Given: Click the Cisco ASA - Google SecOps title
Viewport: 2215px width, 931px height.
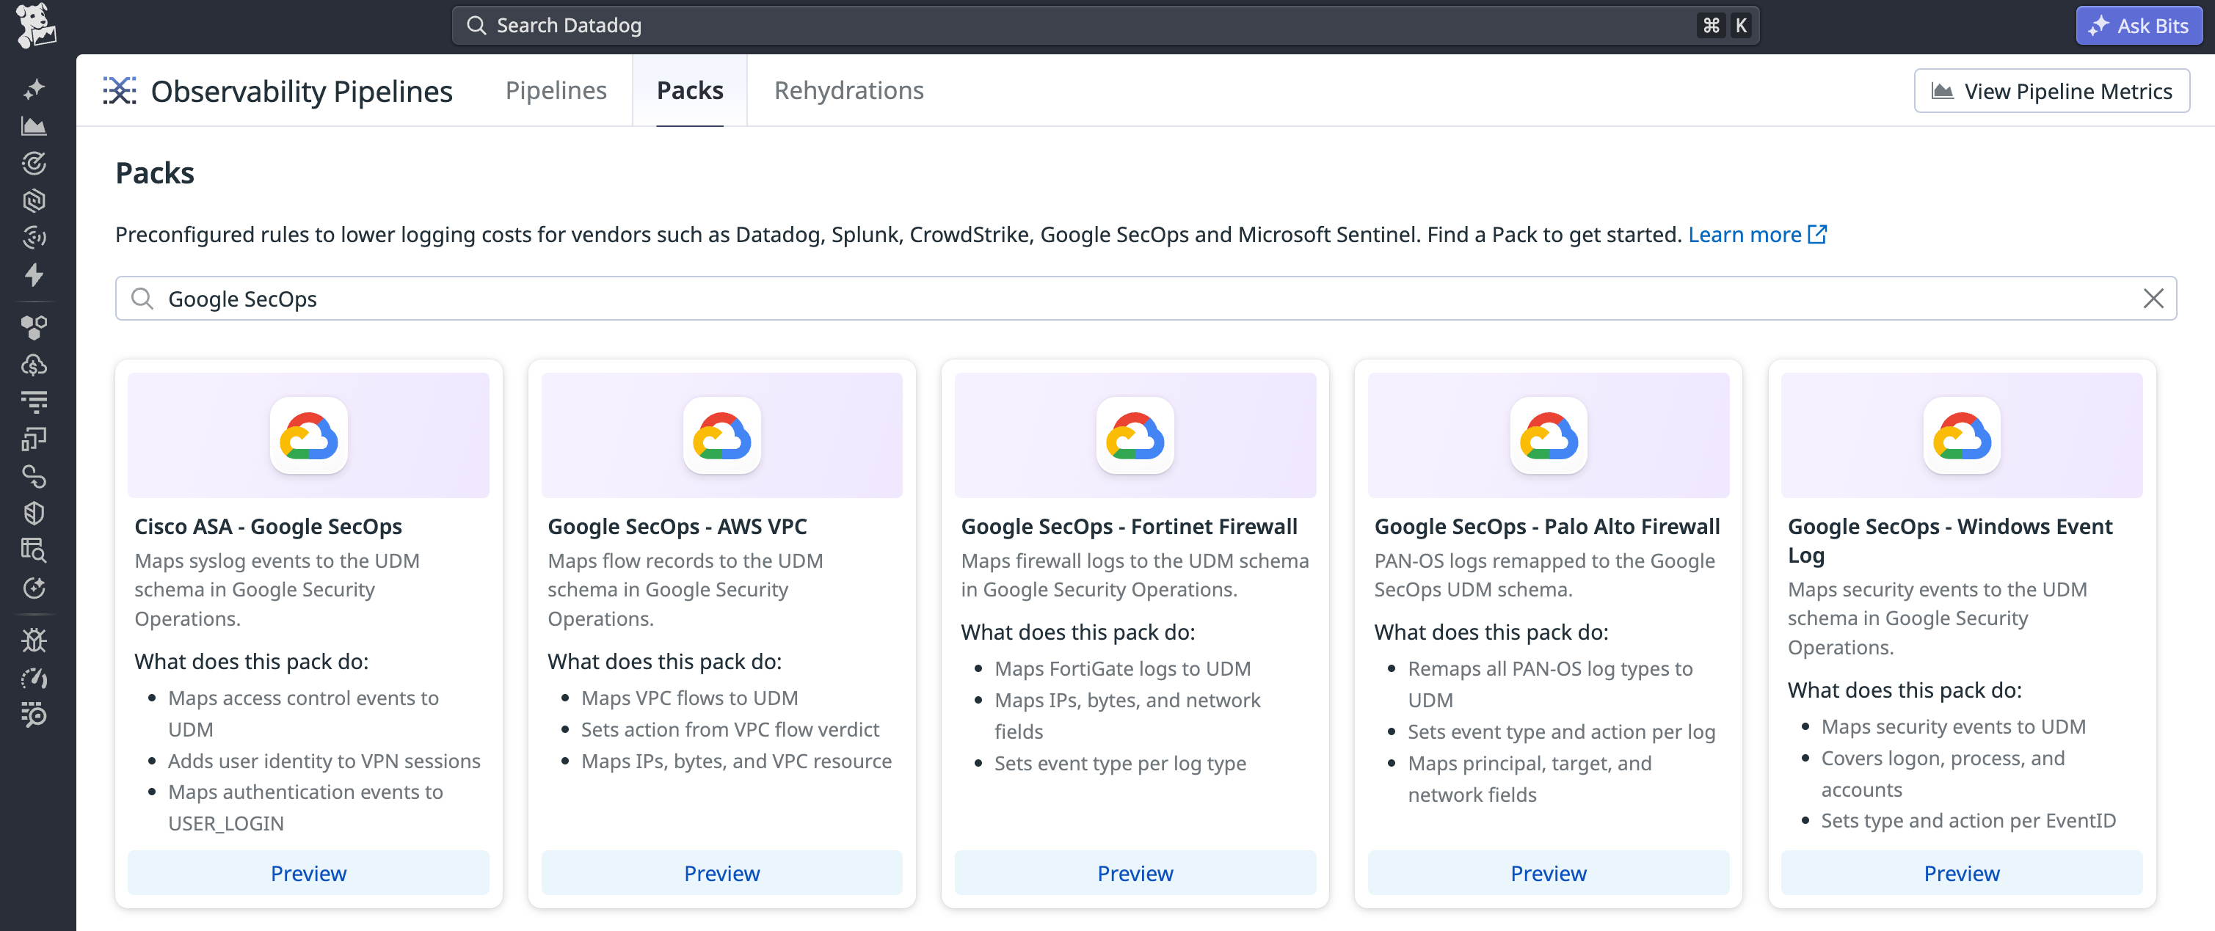Looking at the screenshot, I should click(x=269, y=526).
